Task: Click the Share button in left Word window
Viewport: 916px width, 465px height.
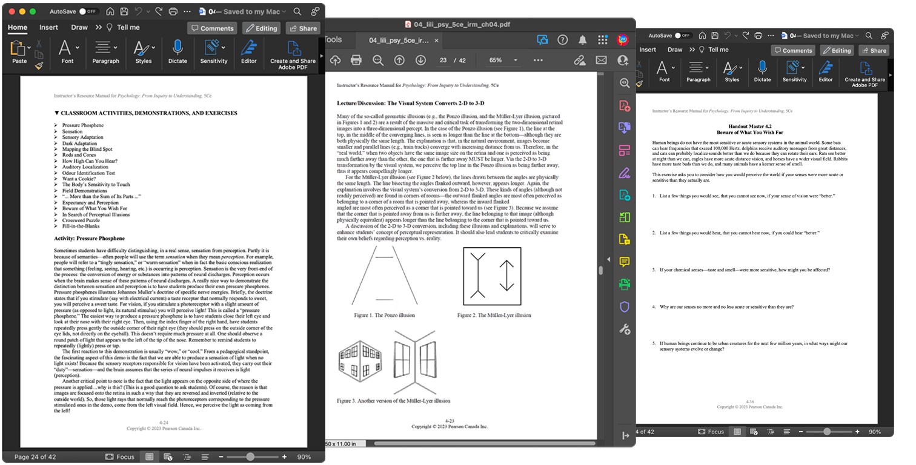Action: [x=302, y=28]
